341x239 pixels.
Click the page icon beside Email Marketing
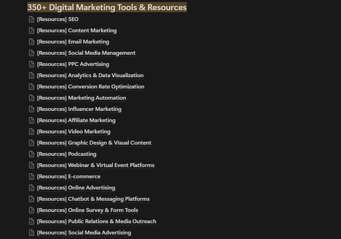pos(32,42)
